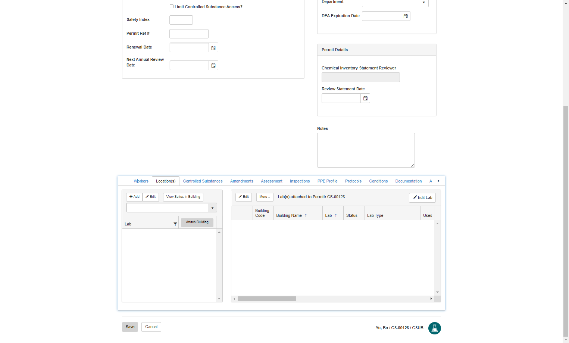Open the More dropdown menu
The height and width of the screenshot is (343, 569).
pos(265,197)
